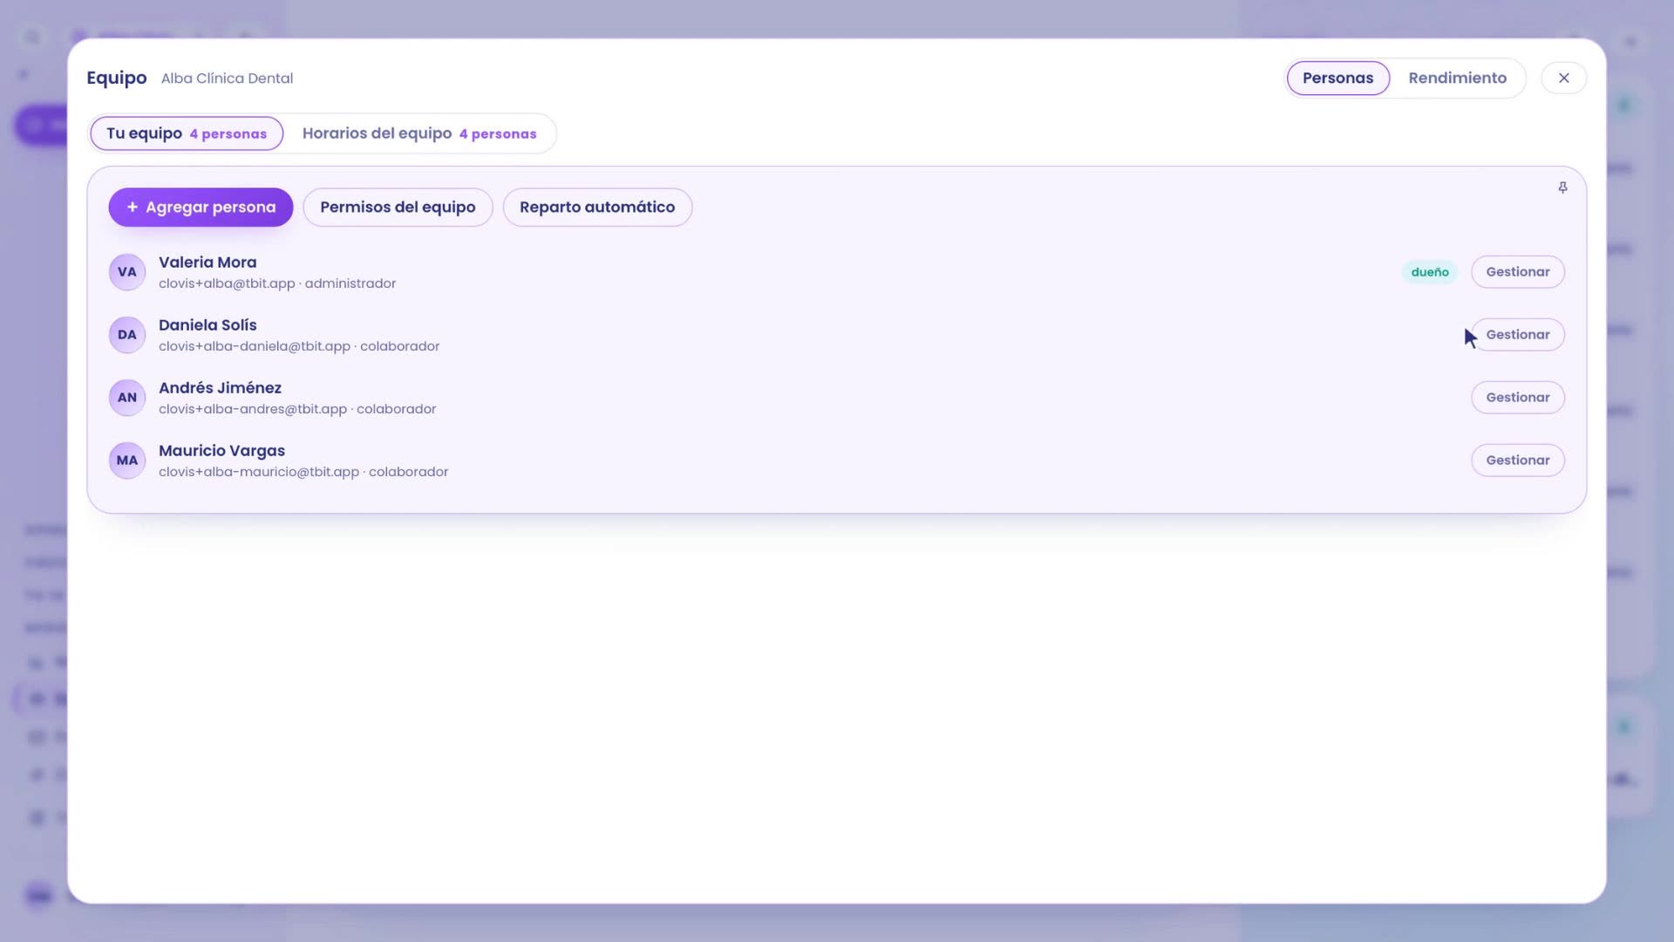This screenshot has width=1674, height=942.
Task: Click the dueño badge on Valeria Mora
Action: [x=1430, y=272]
